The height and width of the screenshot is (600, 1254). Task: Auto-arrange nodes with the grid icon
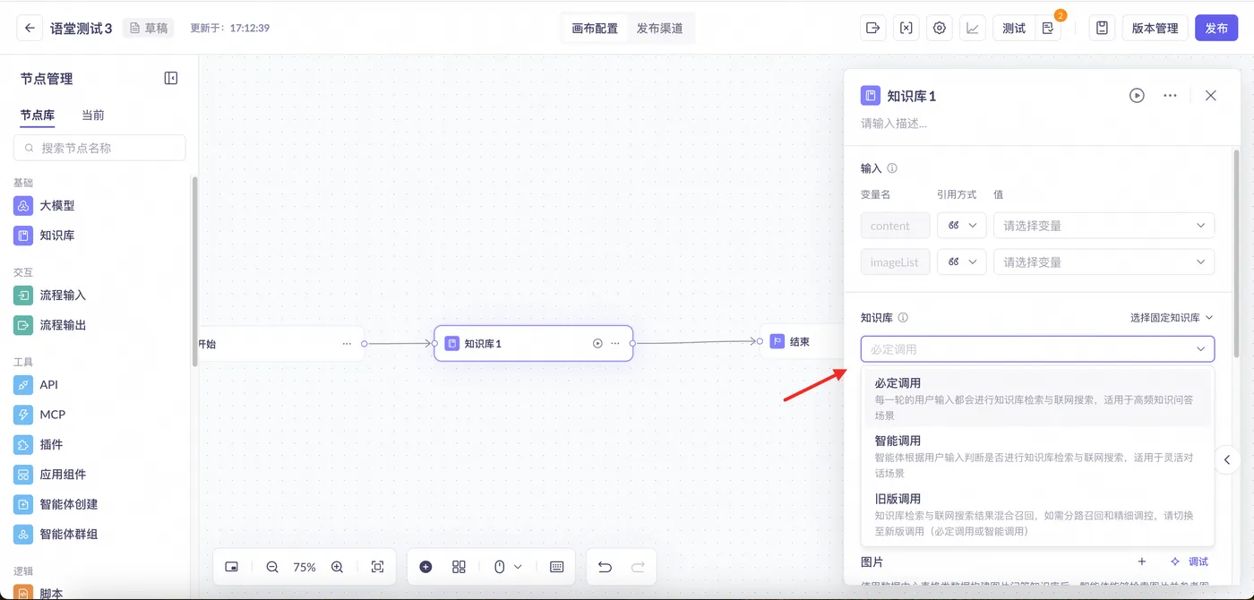[x=459, y=567]
